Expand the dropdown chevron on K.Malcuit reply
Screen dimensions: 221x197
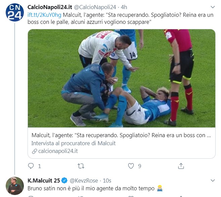(213, 180)
